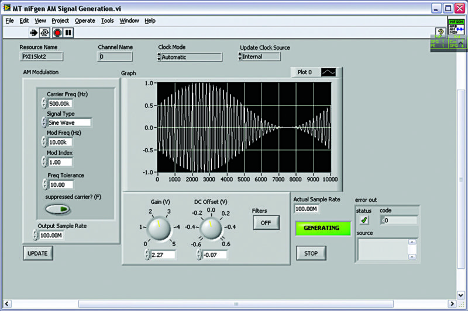Click the green GENERATING indicator
The image size is (468, 311).
pyautogui.click(x=323, y=228)
